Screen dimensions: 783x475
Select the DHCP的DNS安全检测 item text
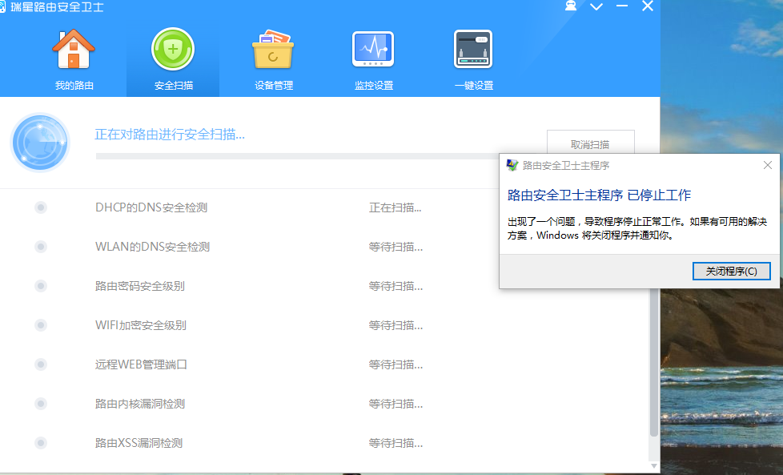(151, 207)
